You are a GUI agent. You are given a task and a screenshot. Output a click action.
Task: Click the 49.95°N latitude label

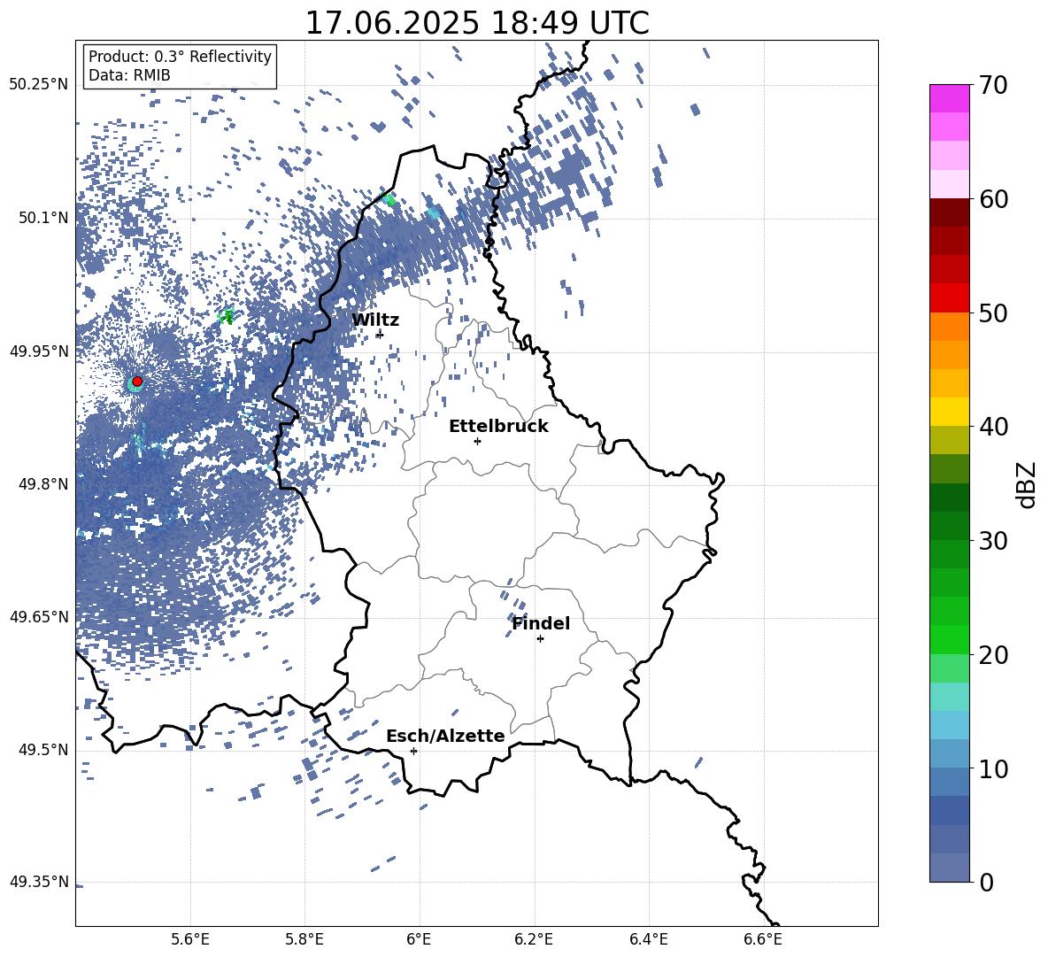pos(39,351)
